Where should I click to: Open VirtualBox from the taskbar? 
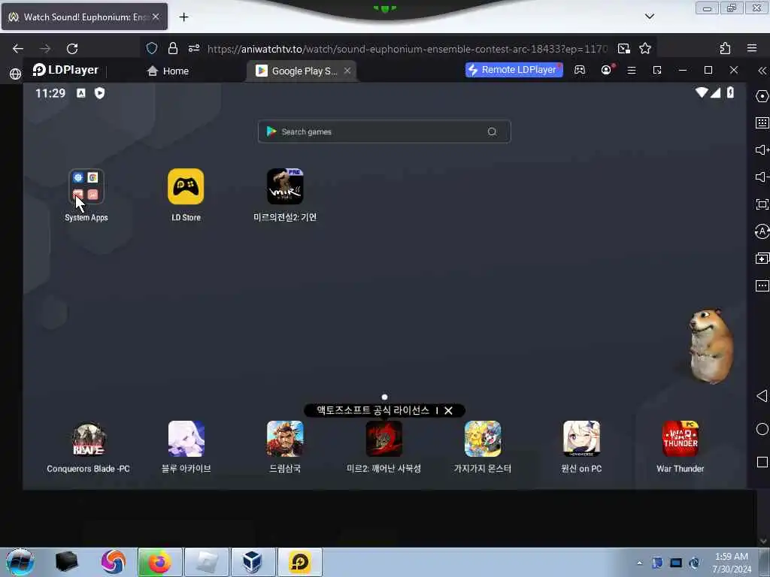[x=253, y=562]
